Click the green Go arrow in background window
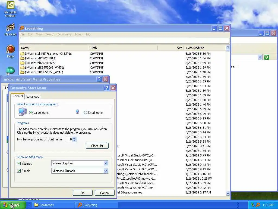Image resolution: width=278 pixels, height=209 pixels. pyautogui.click(x=267, y=57)
